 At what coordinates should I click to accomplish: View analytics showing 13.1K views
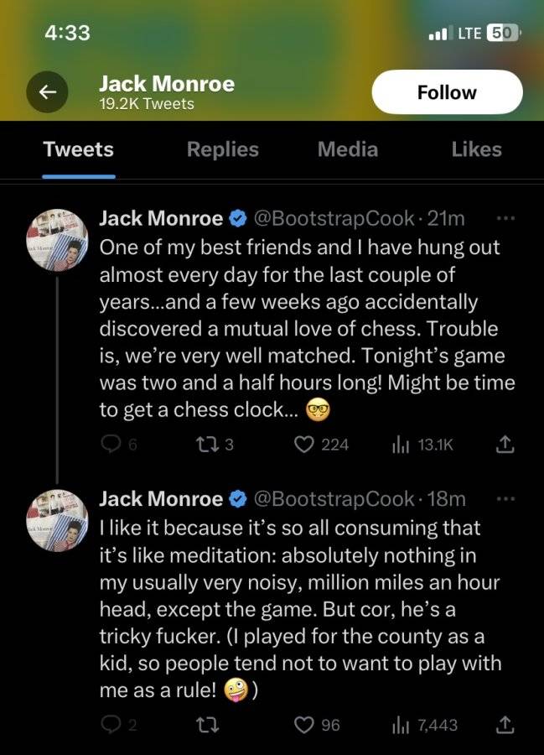click(x=422, y=445)
